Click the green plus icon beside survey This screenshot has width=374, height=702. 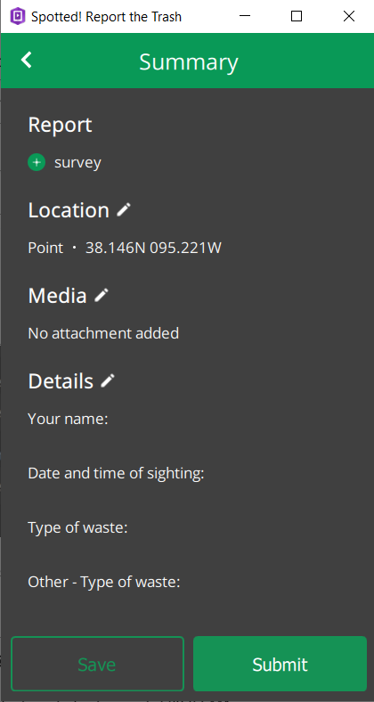tap(37, 162)
